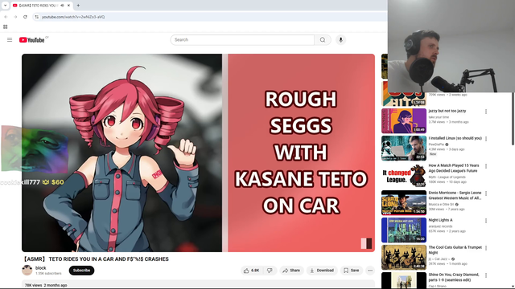Click the YouTube logo to go home
515x289 pixels.
[x=31, y=40]
